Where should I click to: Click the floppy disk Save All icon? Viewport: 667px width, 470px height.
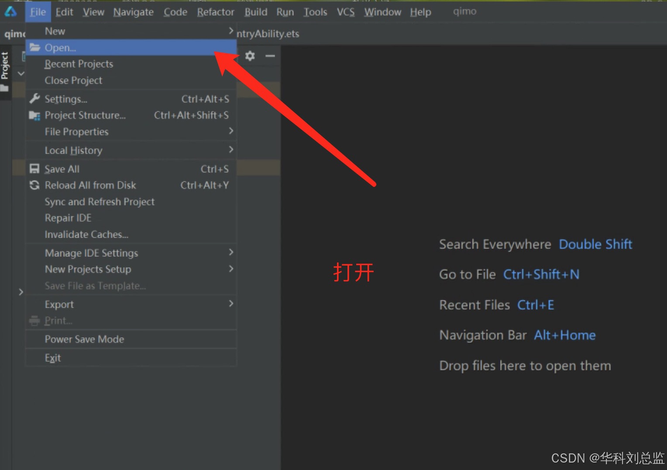point(34,169)
